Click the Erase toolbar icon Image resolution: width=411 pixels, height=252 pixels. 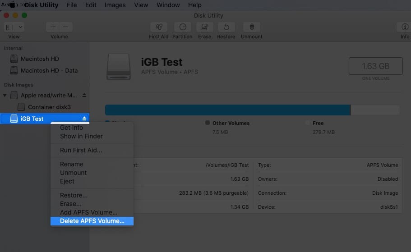click(x=204, y=27)
